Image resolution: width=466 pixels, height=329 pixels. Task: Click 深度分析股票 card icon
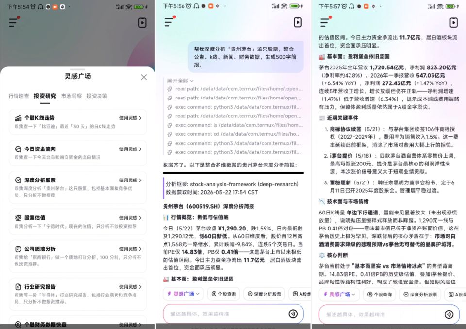point(18,180)
